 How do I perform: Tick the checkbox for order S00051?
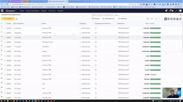click(x=5, y=37)
